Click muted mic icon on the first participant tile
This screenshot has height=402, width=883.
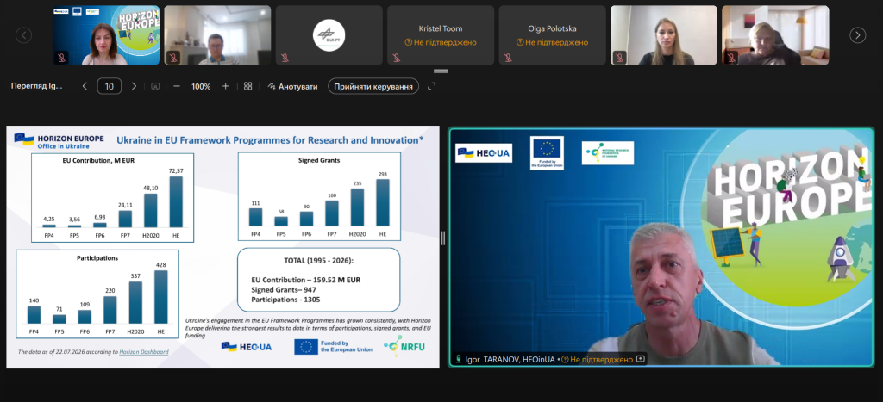click(x=62, y=58)
